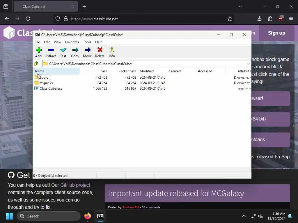The image size is (298, 223).
Task: Run the Test archive tool
Action: point(63,52)
